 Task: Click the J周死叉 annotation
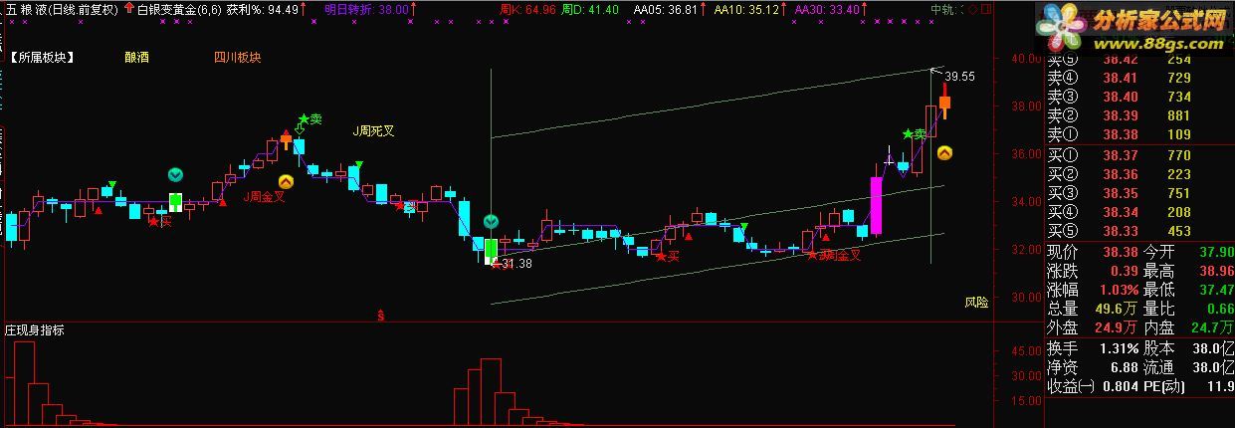374,130
